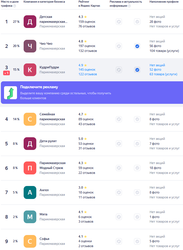The width and height of the screenshot is (183, 250).
Task: Click the green arrow icon in ad banner
Action: [x=11, y=93]
